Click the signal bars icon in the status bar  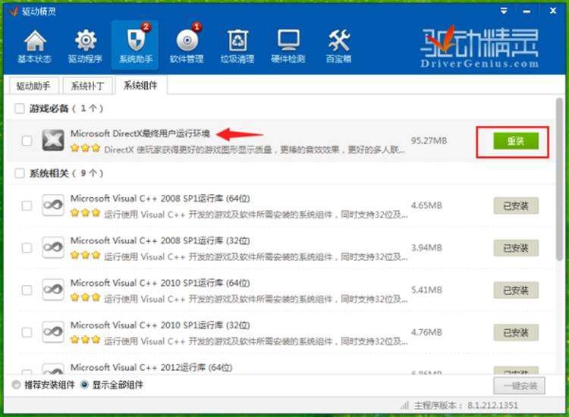404,405
